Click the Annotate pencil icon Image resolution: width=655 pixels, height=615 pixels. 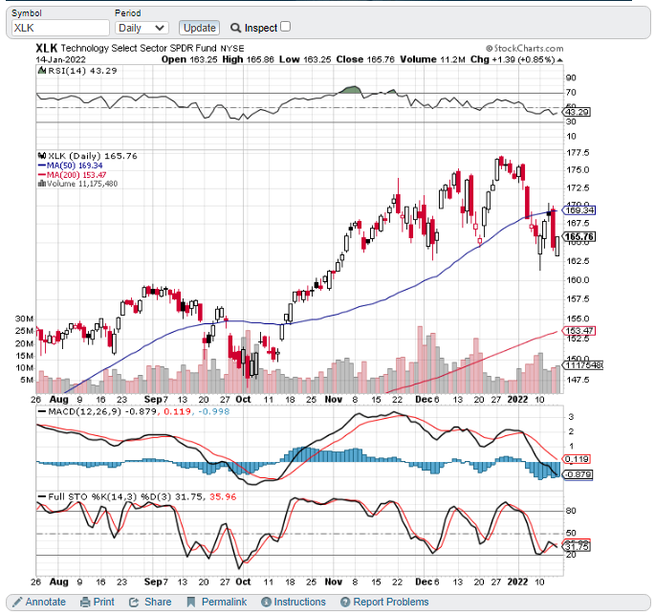click(16, 602)
